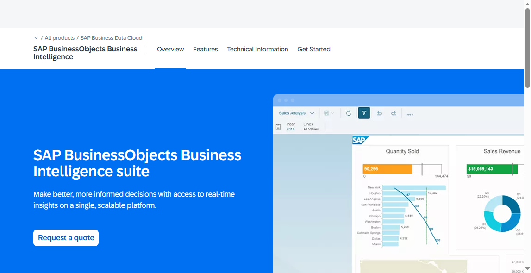Viewport: 531px width, 273px height.
Task: Click the Boston label in bar chart
Action: pos(375,227)
